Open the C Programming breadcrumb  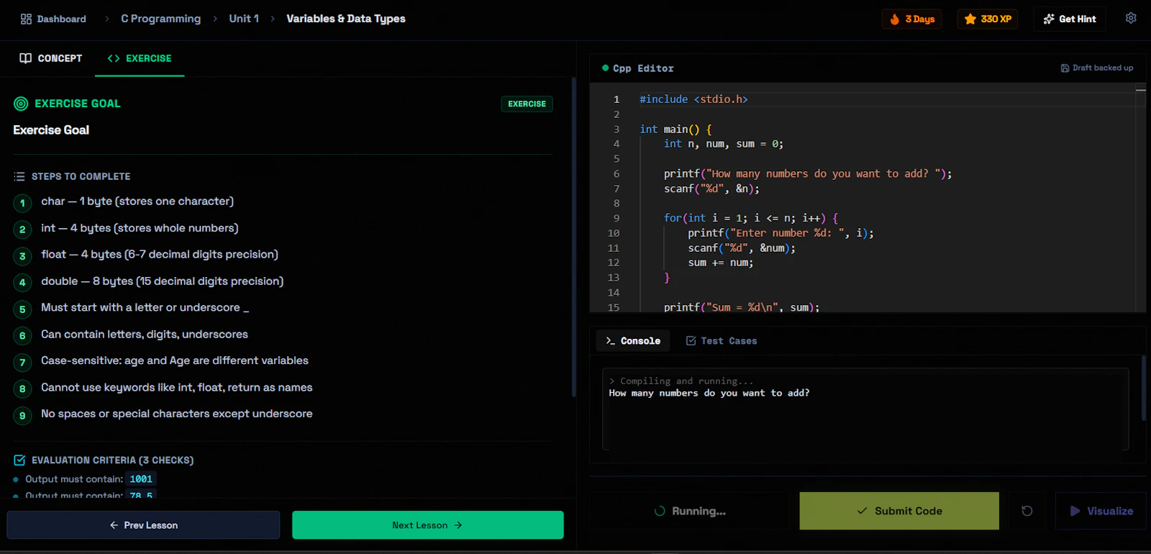(161, 19)
